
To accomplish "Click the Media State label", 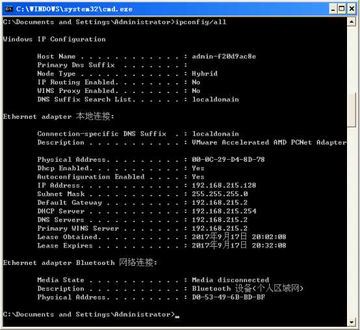I will click(61, 280).
